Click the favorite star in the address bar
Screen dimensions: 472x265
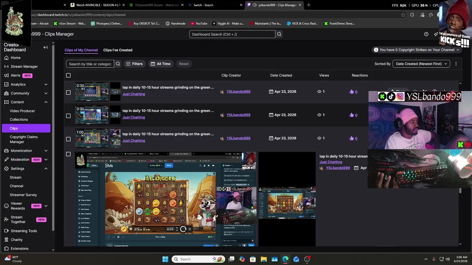tap(403, 15)
